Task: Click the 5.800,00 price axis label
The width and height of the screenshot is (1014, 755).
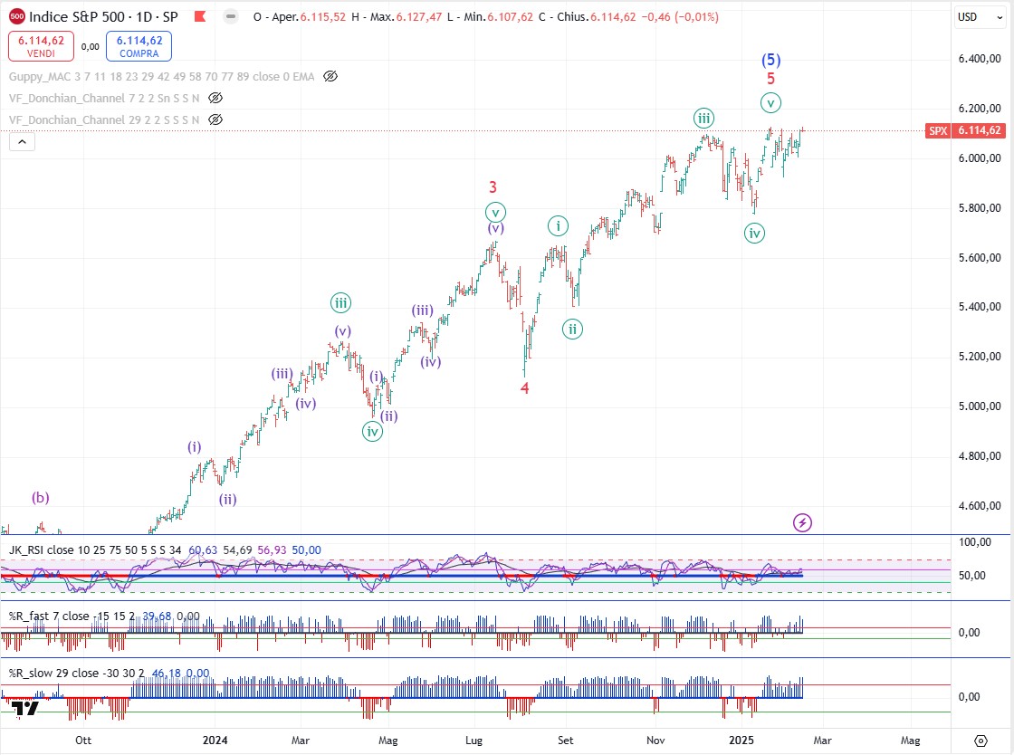Action: [980, 208]
